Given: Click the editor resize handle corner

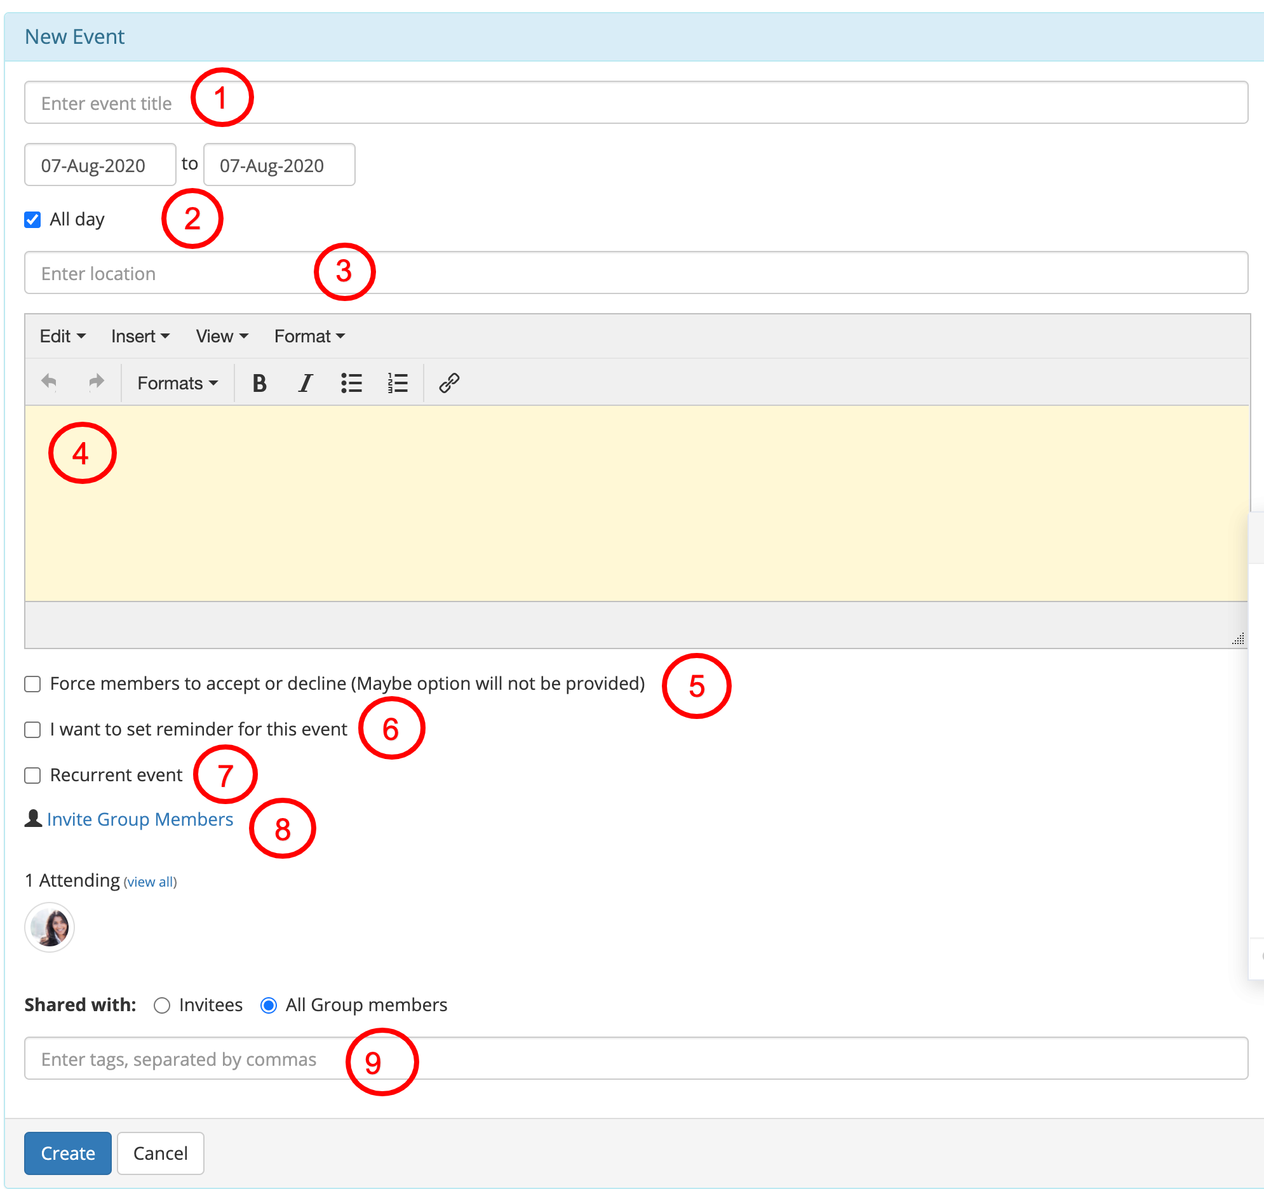Looking at the screenshot, I should 1238,638.
